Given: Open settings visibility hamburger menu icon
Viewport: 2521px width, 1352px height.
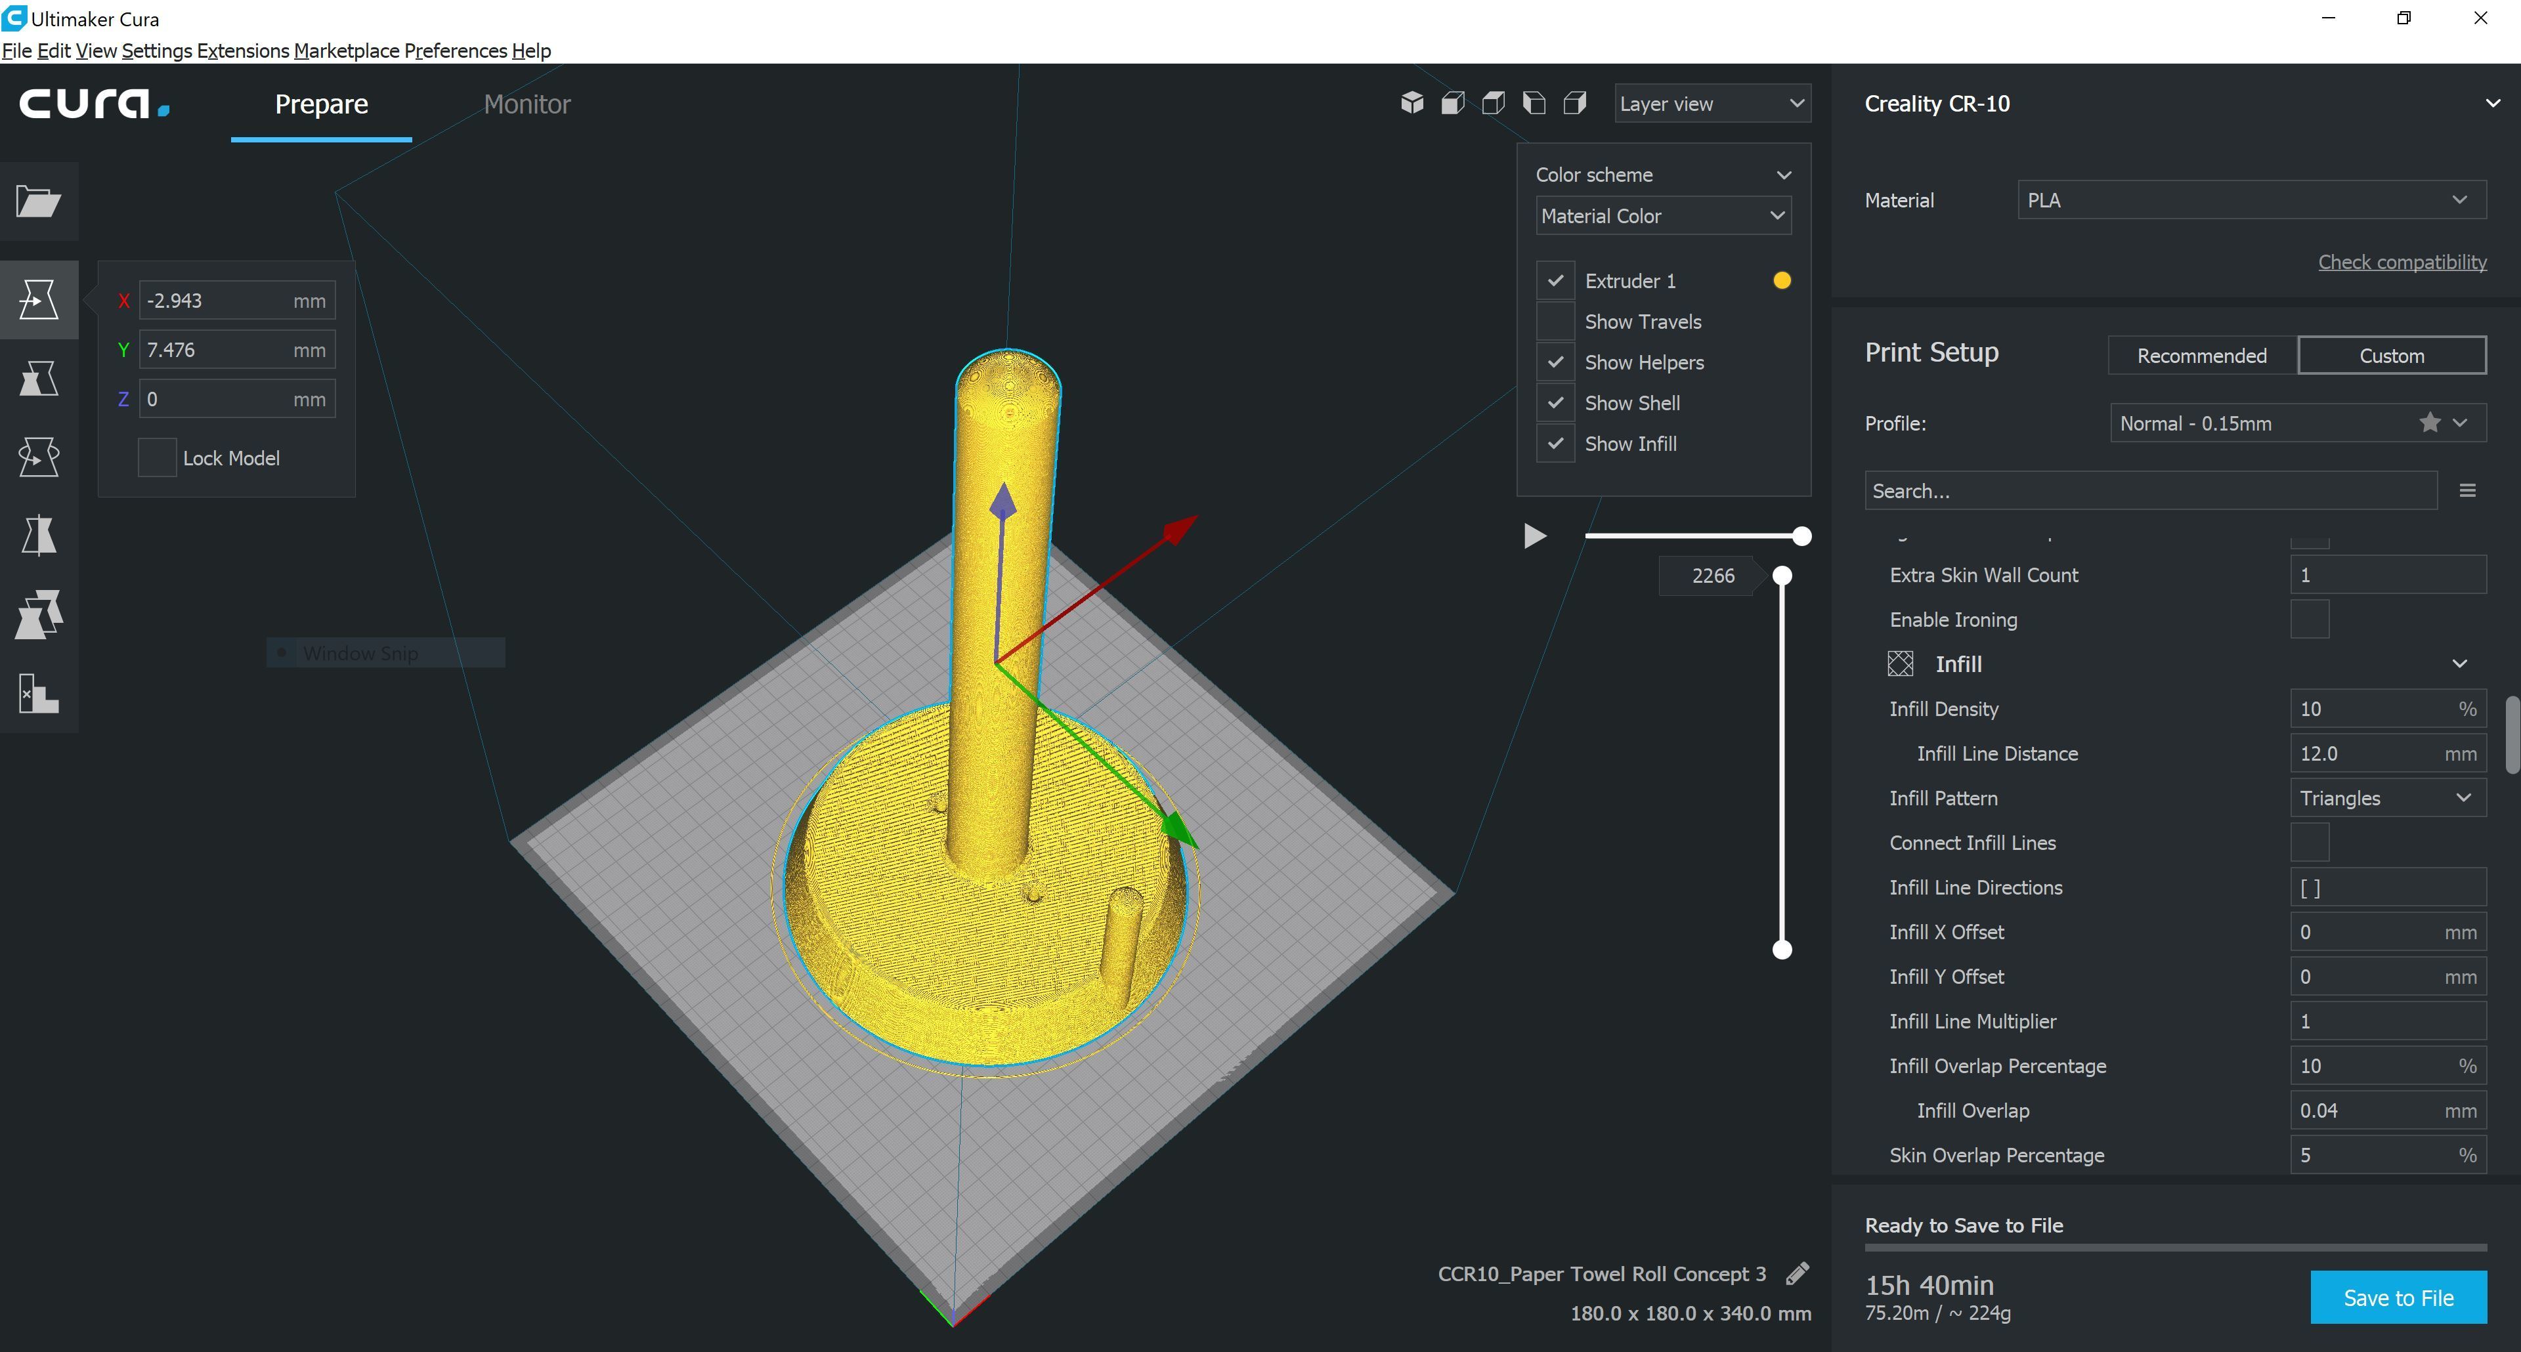Looking at the screenshot, I should [x=2467, y=490].
